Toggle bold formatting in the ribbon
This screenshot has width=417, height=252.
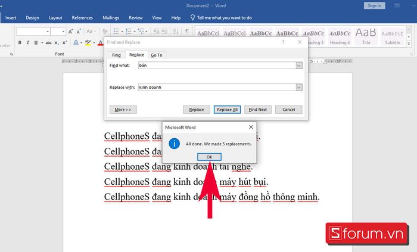coord(20,42)
